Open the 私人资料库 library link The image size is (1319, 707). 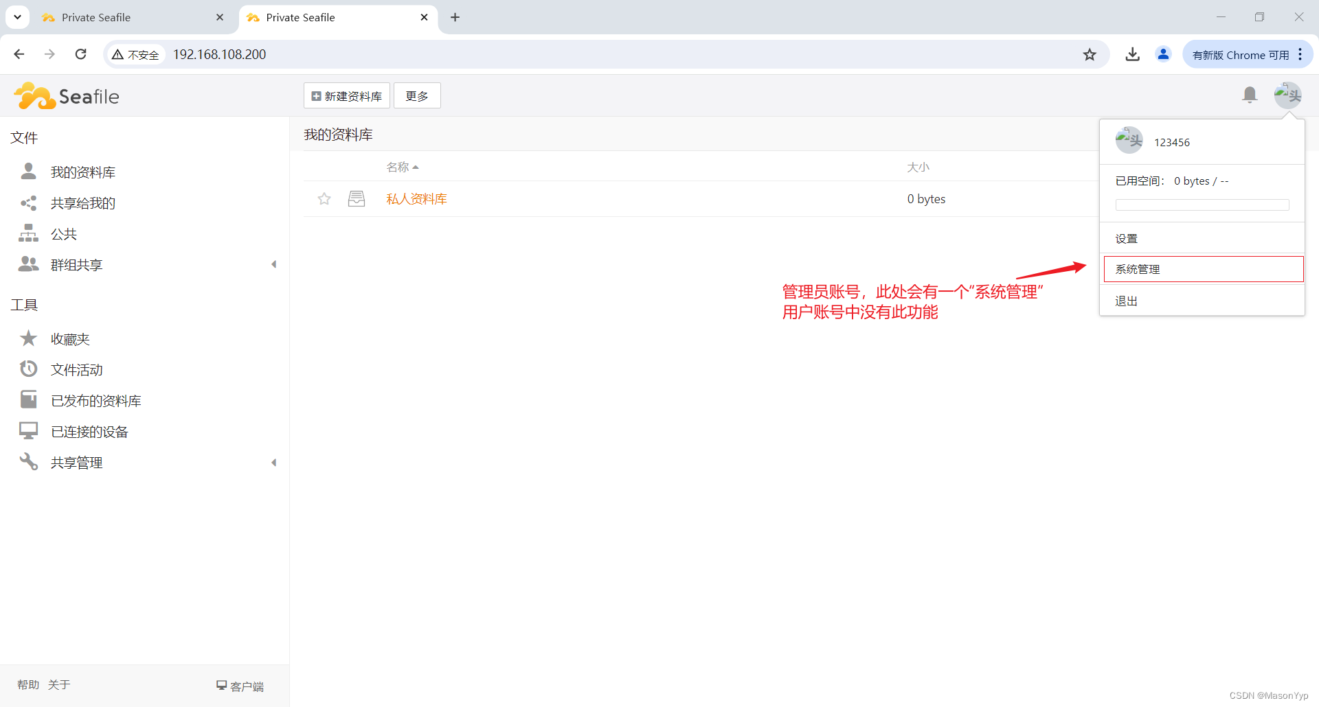(x=416, y=199)
